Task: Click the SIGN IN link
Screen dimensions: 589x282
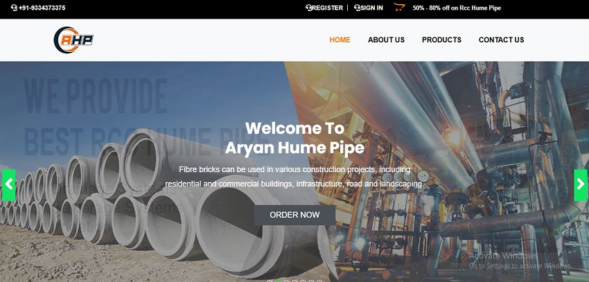Action: [x=371, y=8]
